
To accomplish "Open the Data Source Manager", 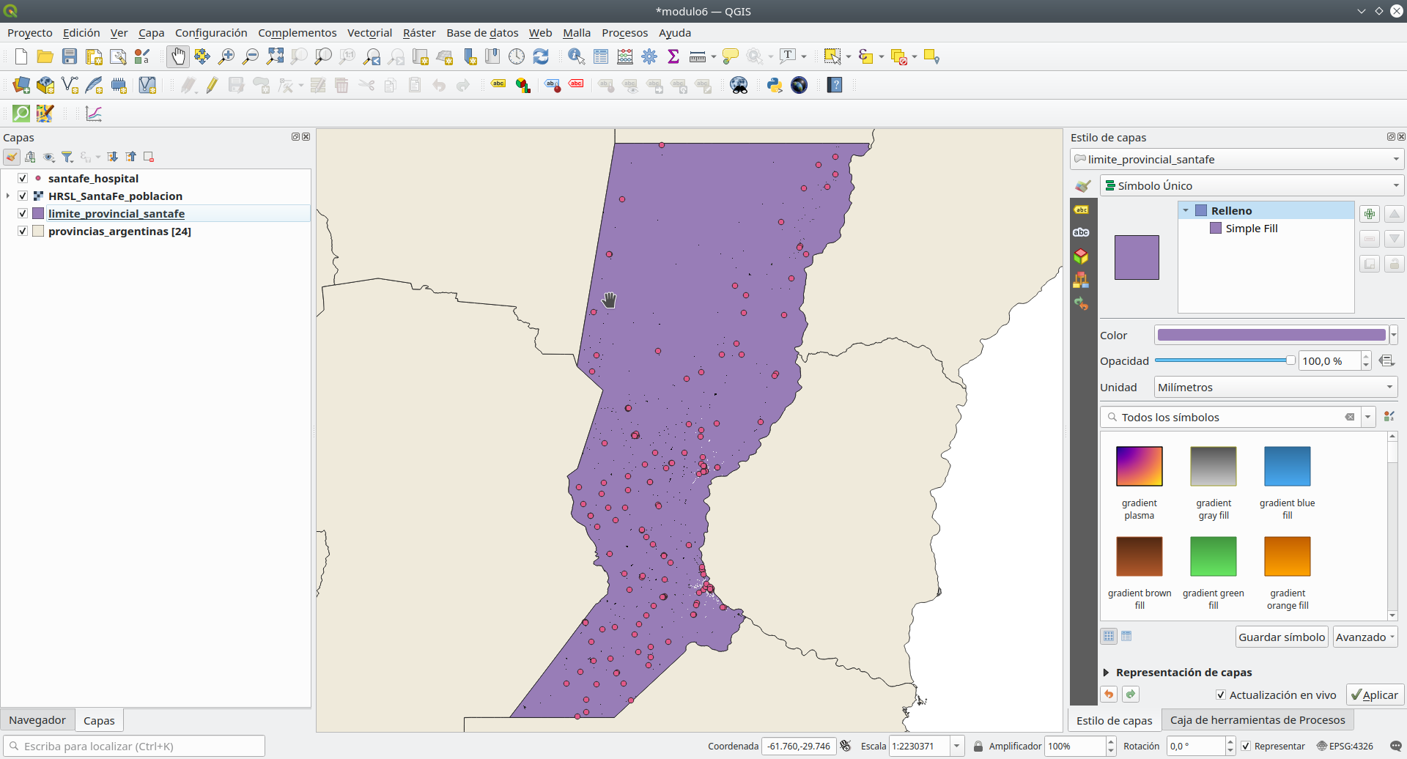I will (x=21, y=85).
